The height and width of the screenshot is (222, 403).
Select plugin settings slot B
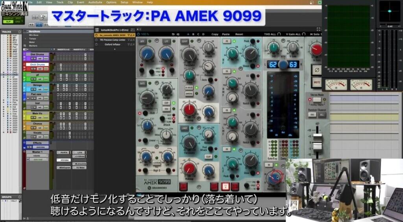pyautogui.click(x=193, y=34)
